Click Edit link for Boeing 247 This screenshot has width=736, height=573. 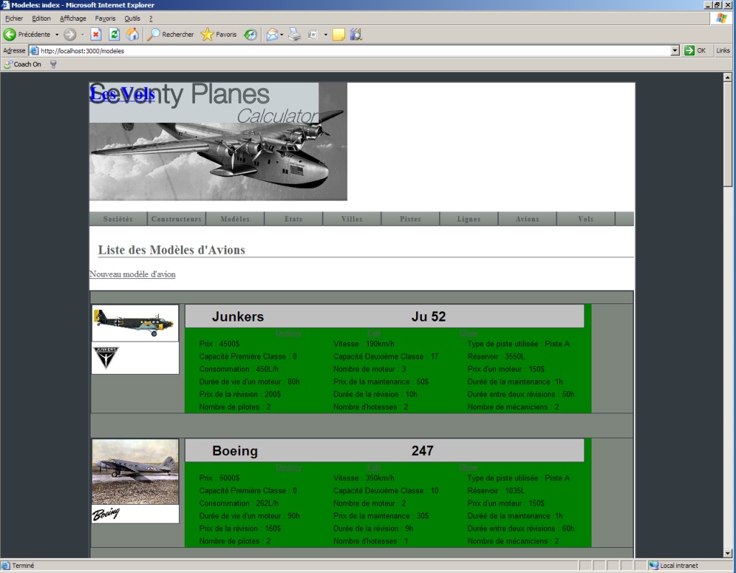point(374,468)
